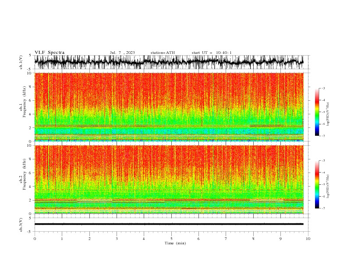Click time axis tick label "3"
This screenshot has width=347, height=268.
[117, 239]
